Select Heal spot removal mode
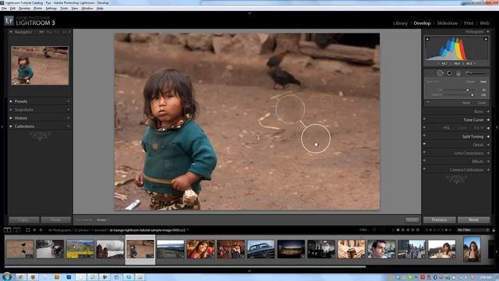 pos(483,82)
